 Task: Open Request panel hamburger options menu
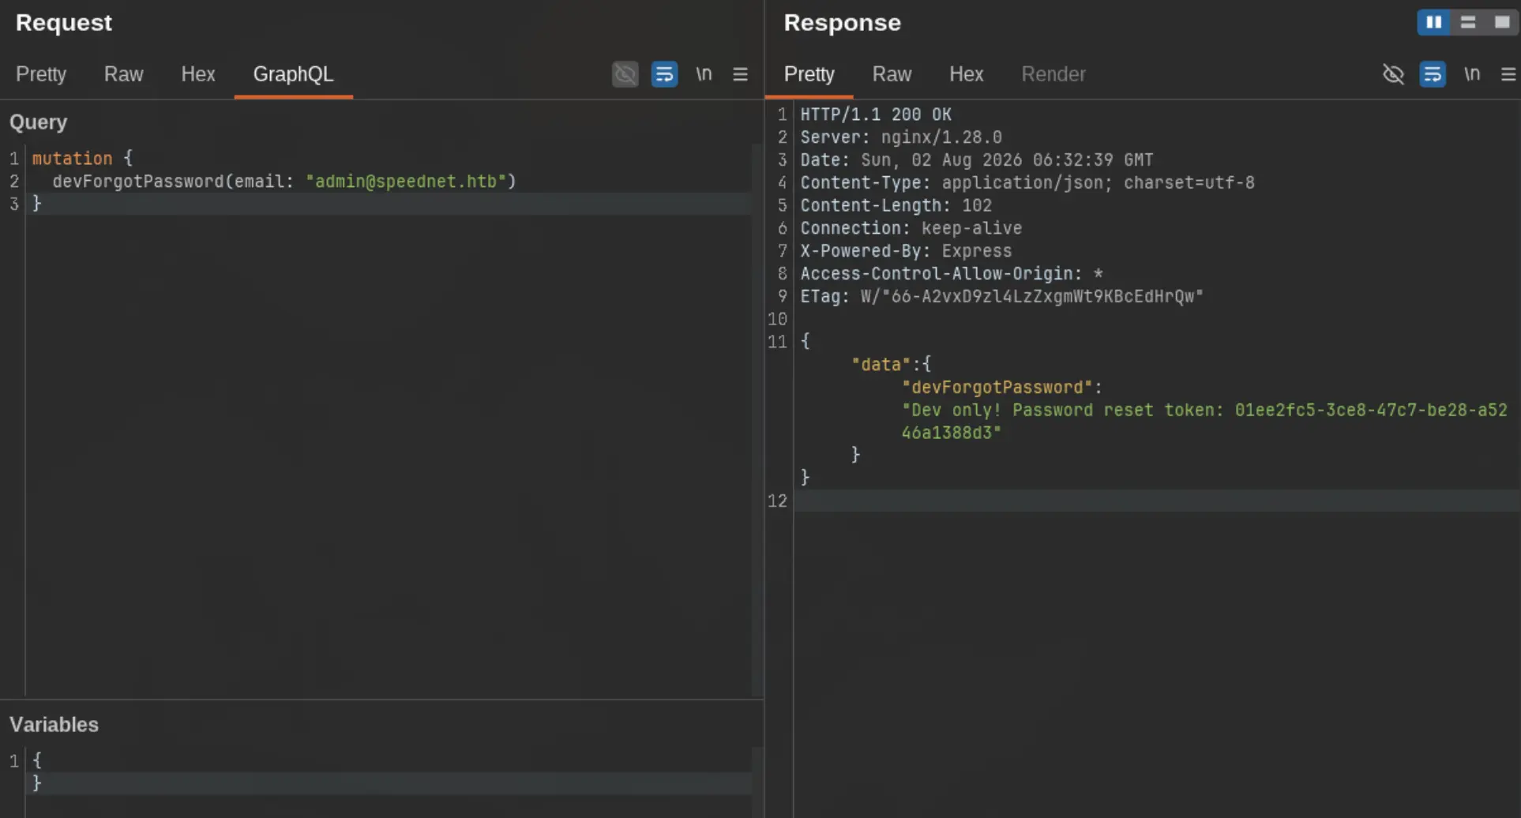click(740, 74)
